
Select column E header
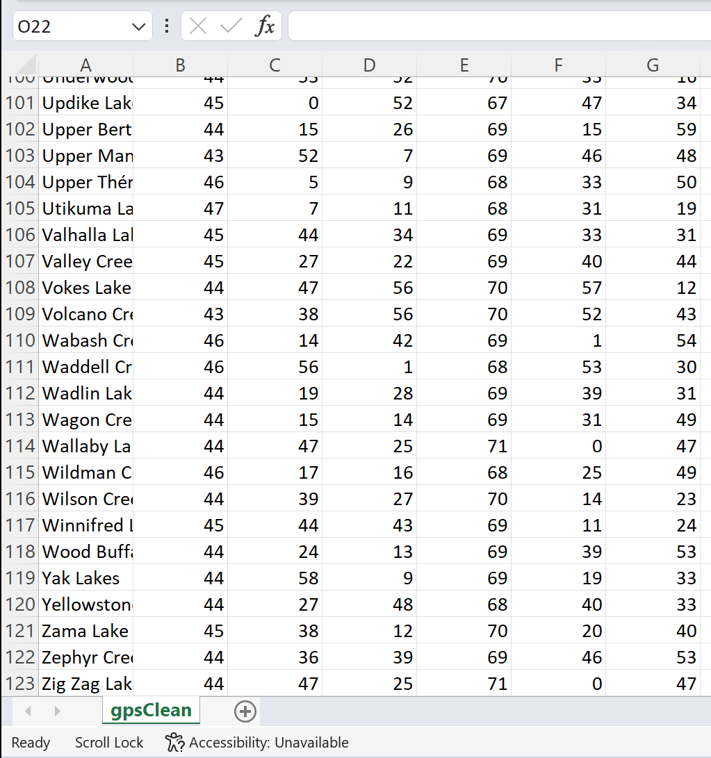[x=464, y=65]
